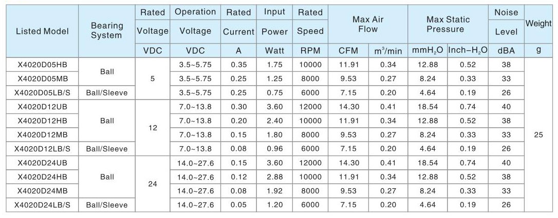
Task: Select the X4020D05LB/S model cell
Action: tap(42, 93)
